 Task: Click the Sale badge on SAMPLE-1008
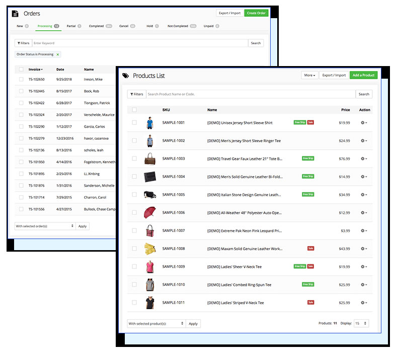310,249
